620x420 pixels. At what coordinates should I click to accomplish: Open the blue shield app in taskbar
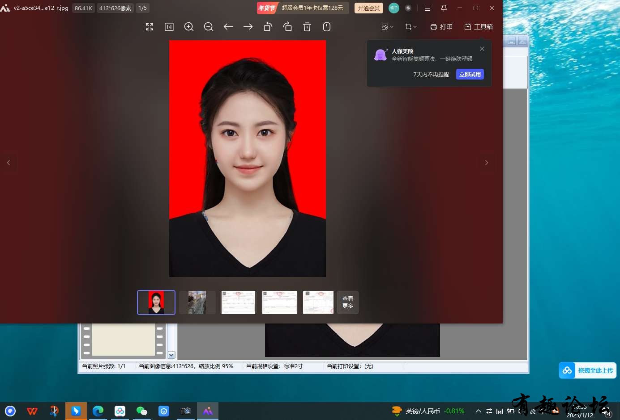(x=164, y=411)
